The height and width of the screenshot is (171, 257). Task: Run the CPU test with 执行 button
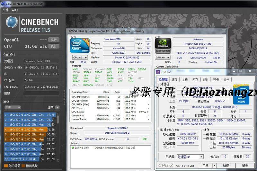54,46
